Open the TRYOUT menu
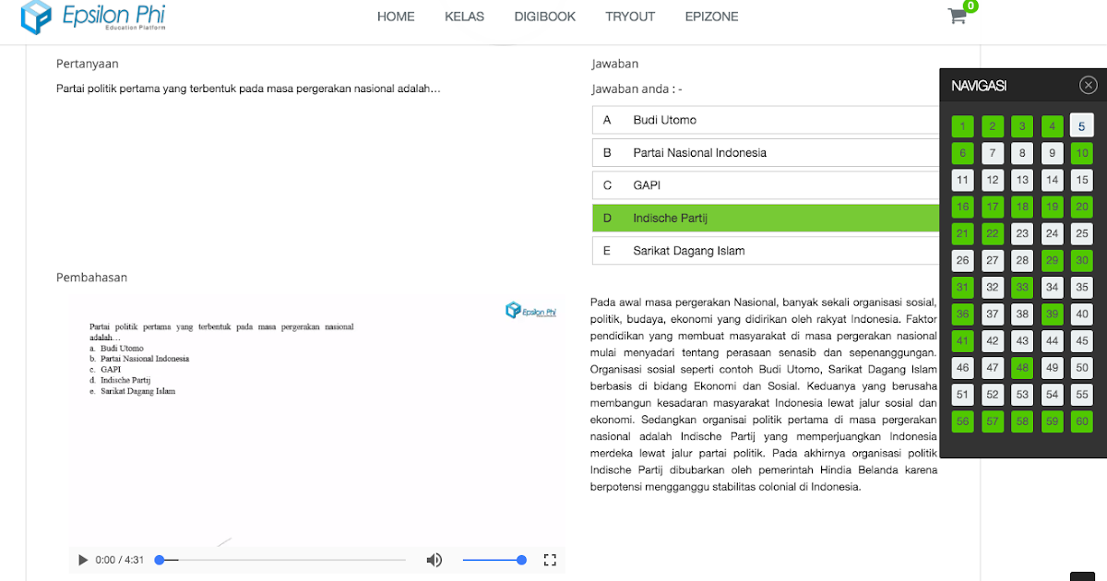1107x581 pixels. click(x=630, y=17)
